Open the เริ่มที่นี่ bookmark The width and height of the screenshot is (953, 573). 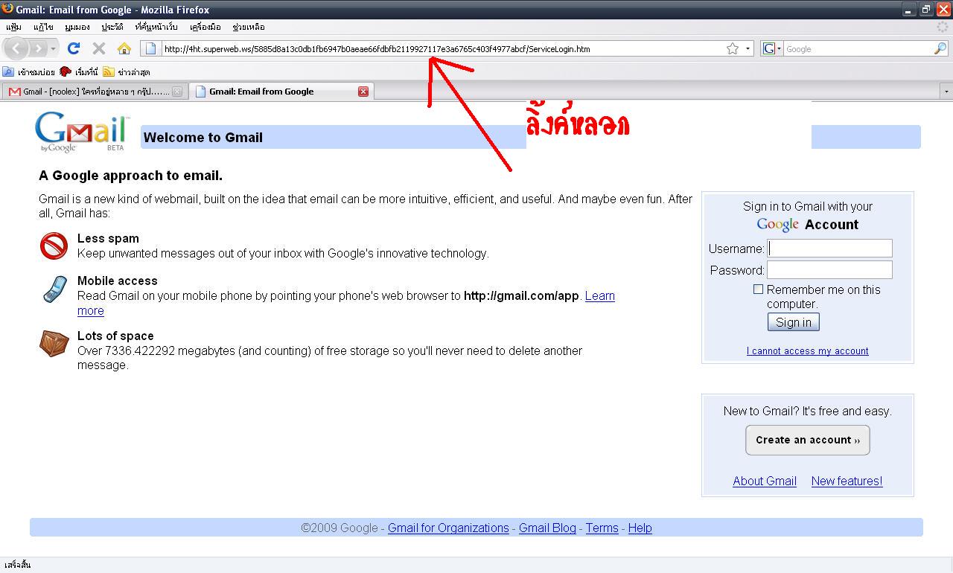[x=79, y=72]
